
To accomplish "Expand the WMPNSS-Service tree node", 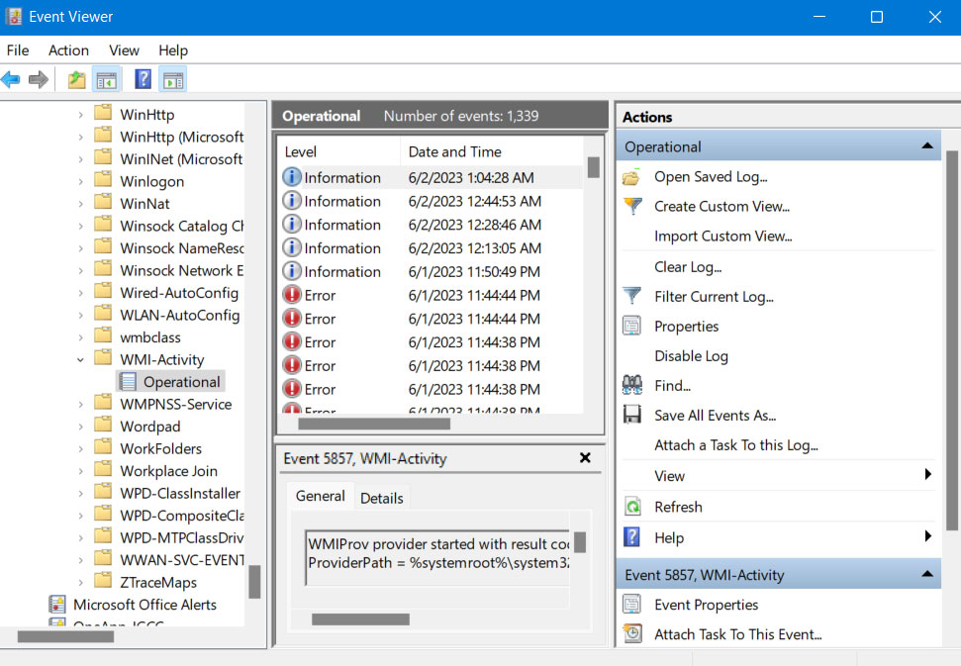I will pyautogui.click(x=80, y=405).
